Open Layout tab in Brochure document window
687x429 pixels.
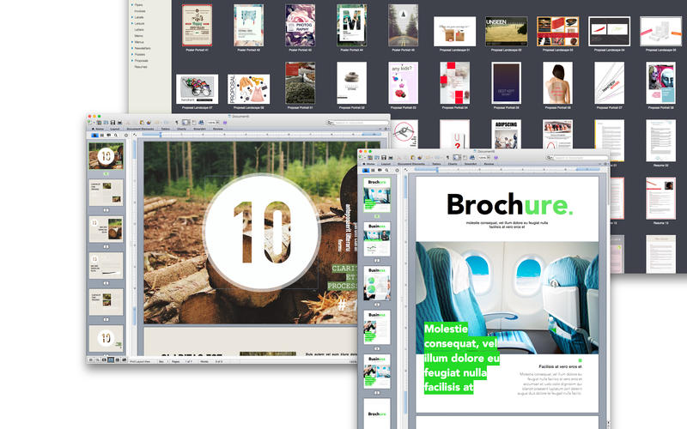(x=386, y=164)
